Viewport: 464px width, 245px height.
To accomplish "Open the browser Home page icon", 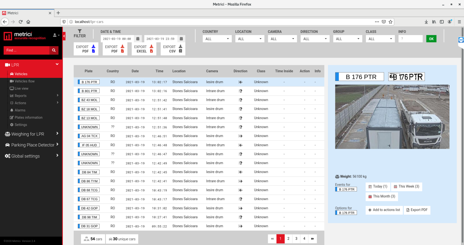I will click(x=28, y=22).
